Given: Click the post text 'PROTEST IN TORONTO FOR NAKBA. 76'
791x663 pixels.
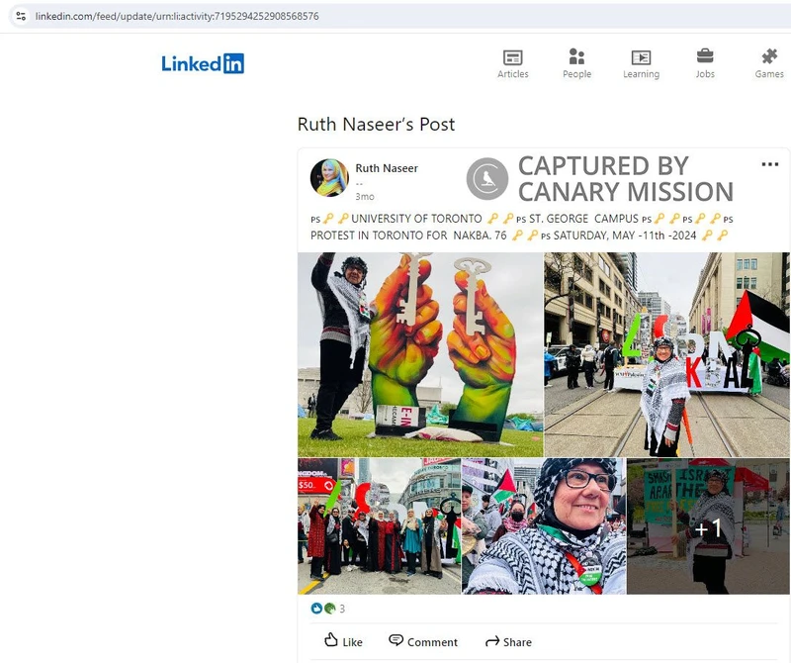Looking at the screenshot, I should [x=408, y=236].
